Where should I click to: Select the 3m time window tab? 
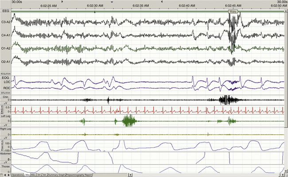click(x=44, y=175)
